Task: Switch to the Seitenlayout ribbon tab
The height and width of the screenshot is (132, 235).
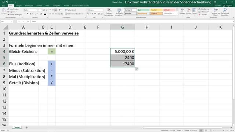Action: [x=29, y=6]
